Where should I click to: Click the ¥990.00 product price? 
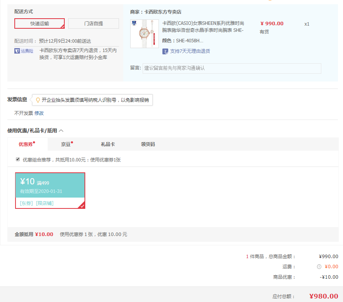pos(272,23)
